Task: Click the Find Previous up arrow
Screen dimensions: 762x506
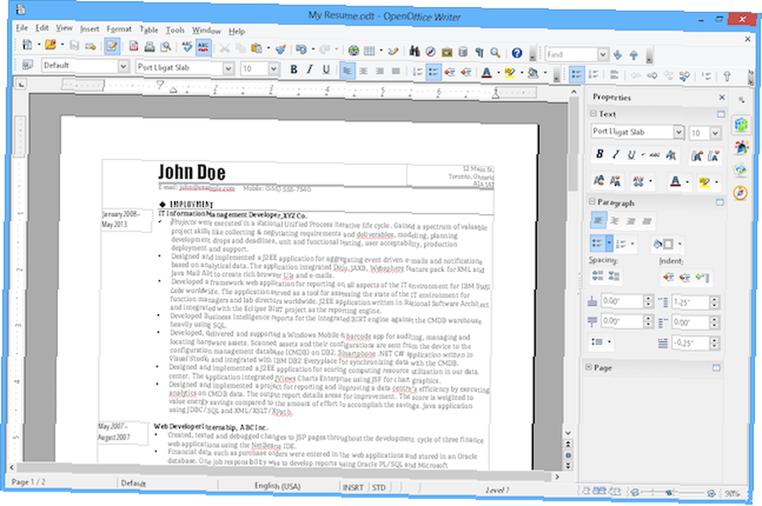Action: [x=634, y=55]
